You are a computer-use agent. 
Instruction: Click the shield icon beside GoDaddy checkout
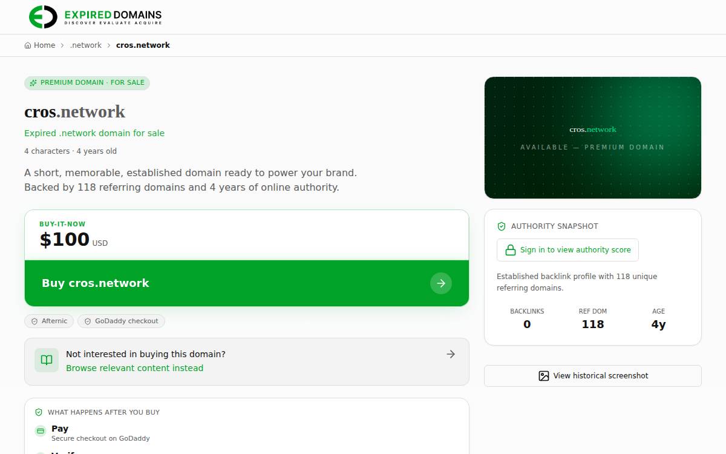[88, 321]
